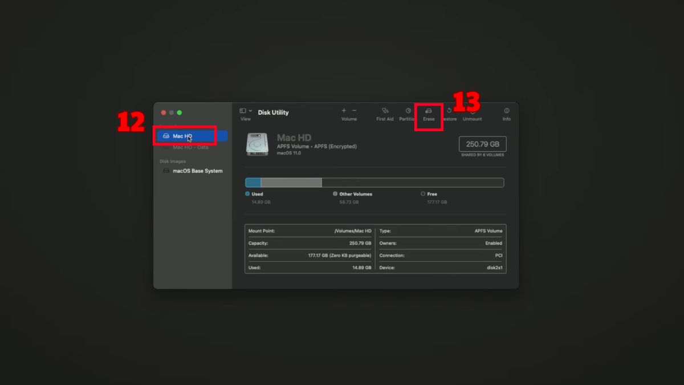Click the Available 177.17 GB value
Screen dimensions: 684x385
pyautogui.click(x=340, y=256)
